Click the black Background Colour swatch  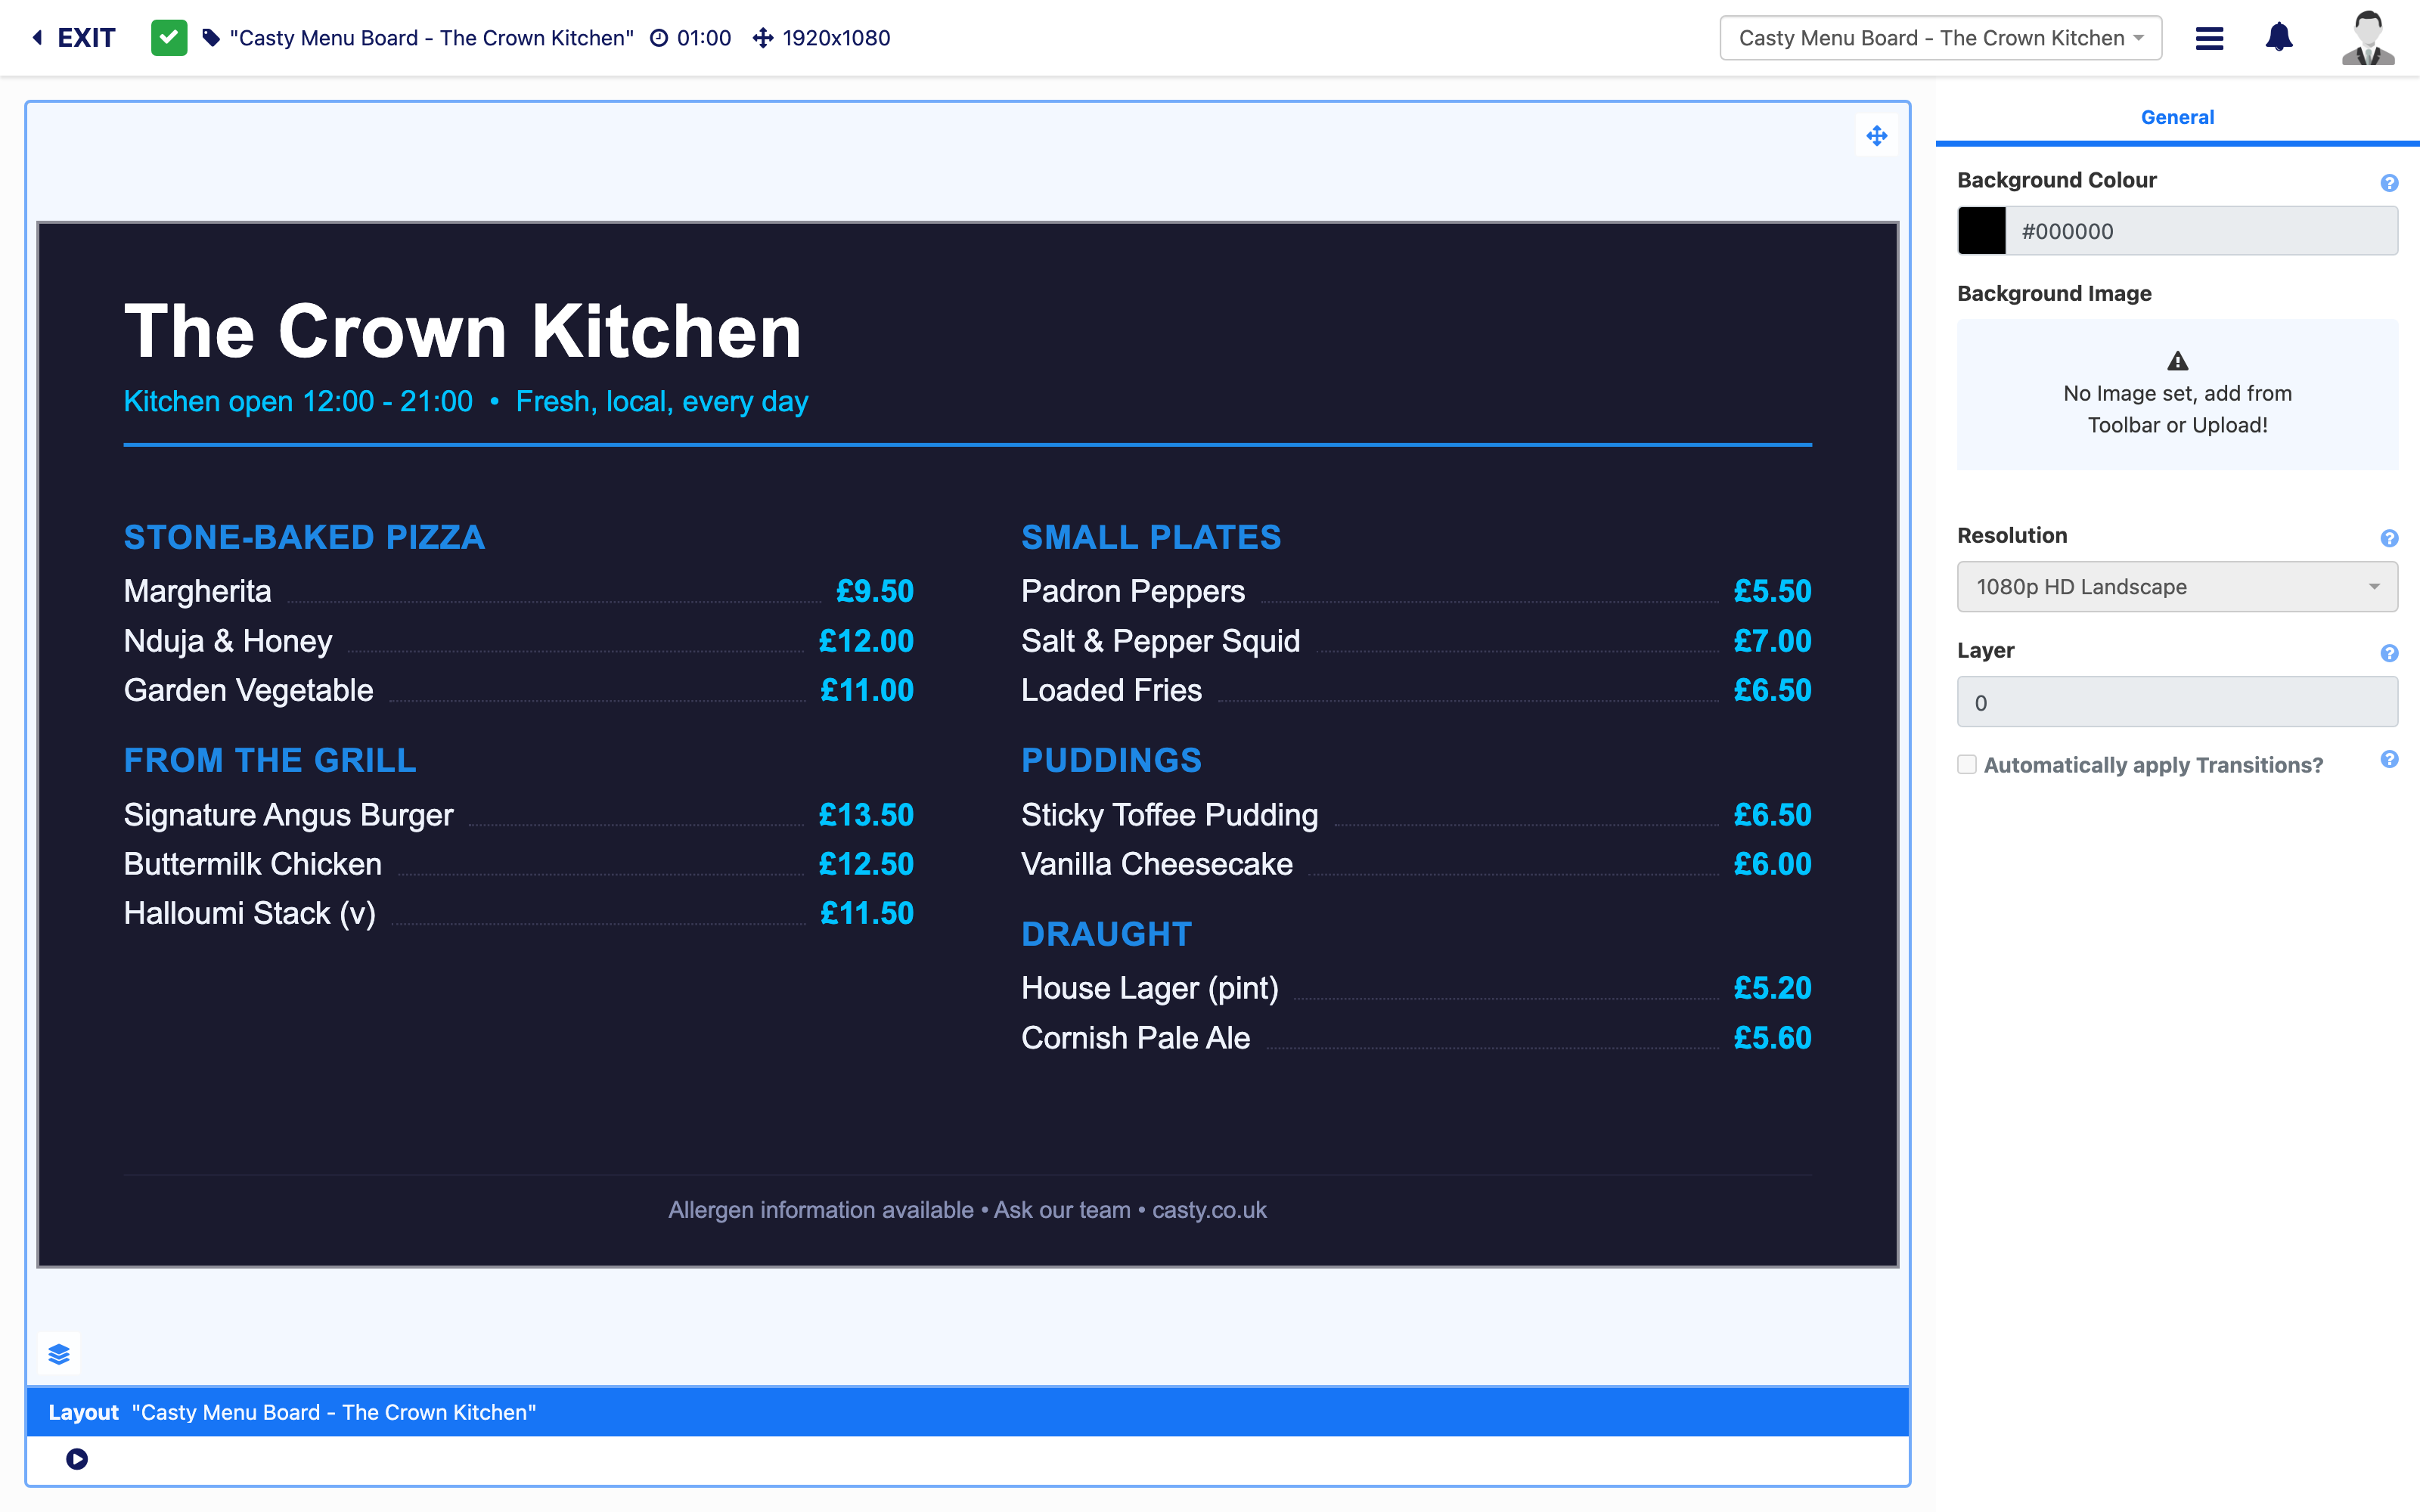click(1981, 231)
